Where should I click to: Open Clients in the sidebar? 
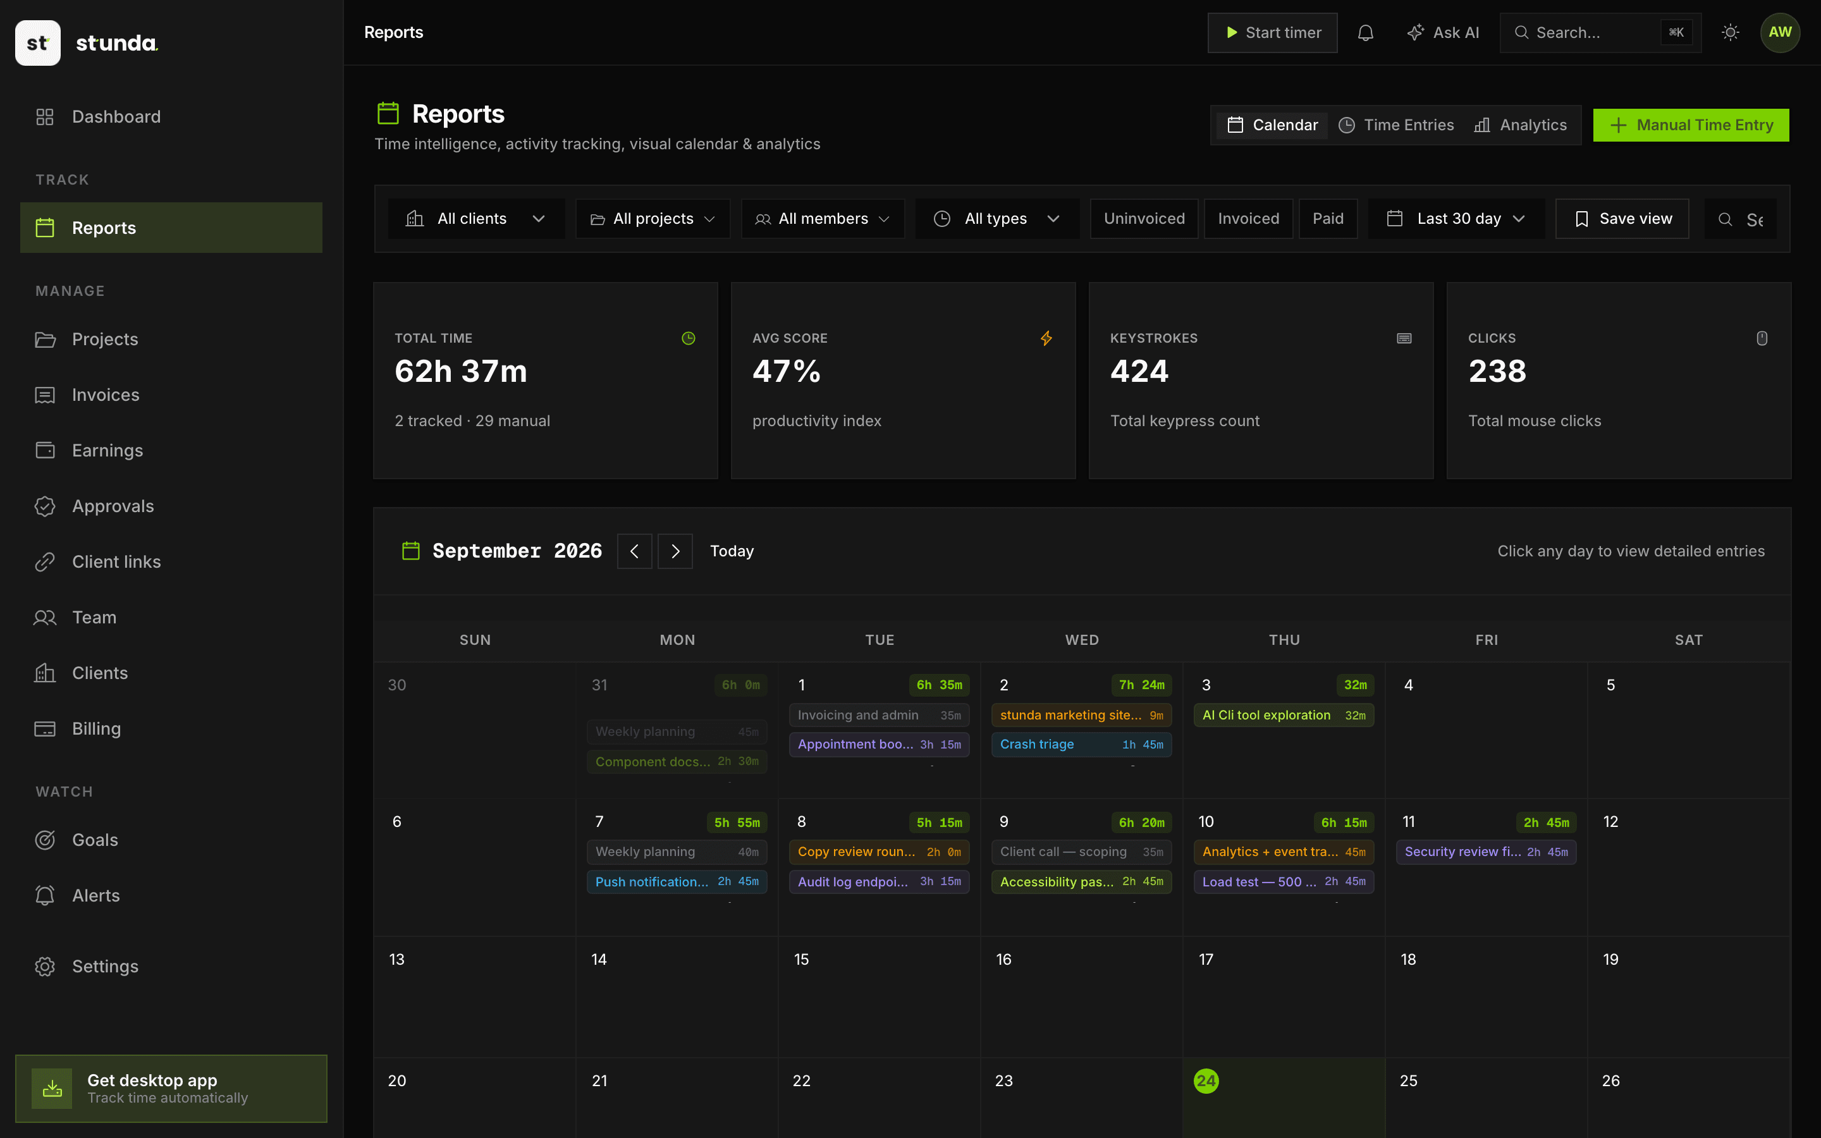[x=171, y=673]
